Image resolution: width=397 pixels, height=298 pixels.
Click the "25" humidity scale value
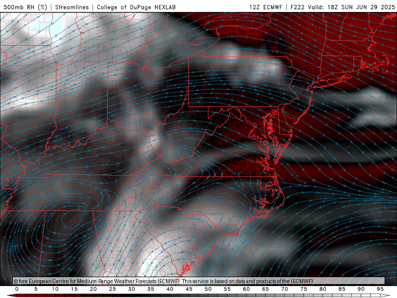[x=113, y=289]
